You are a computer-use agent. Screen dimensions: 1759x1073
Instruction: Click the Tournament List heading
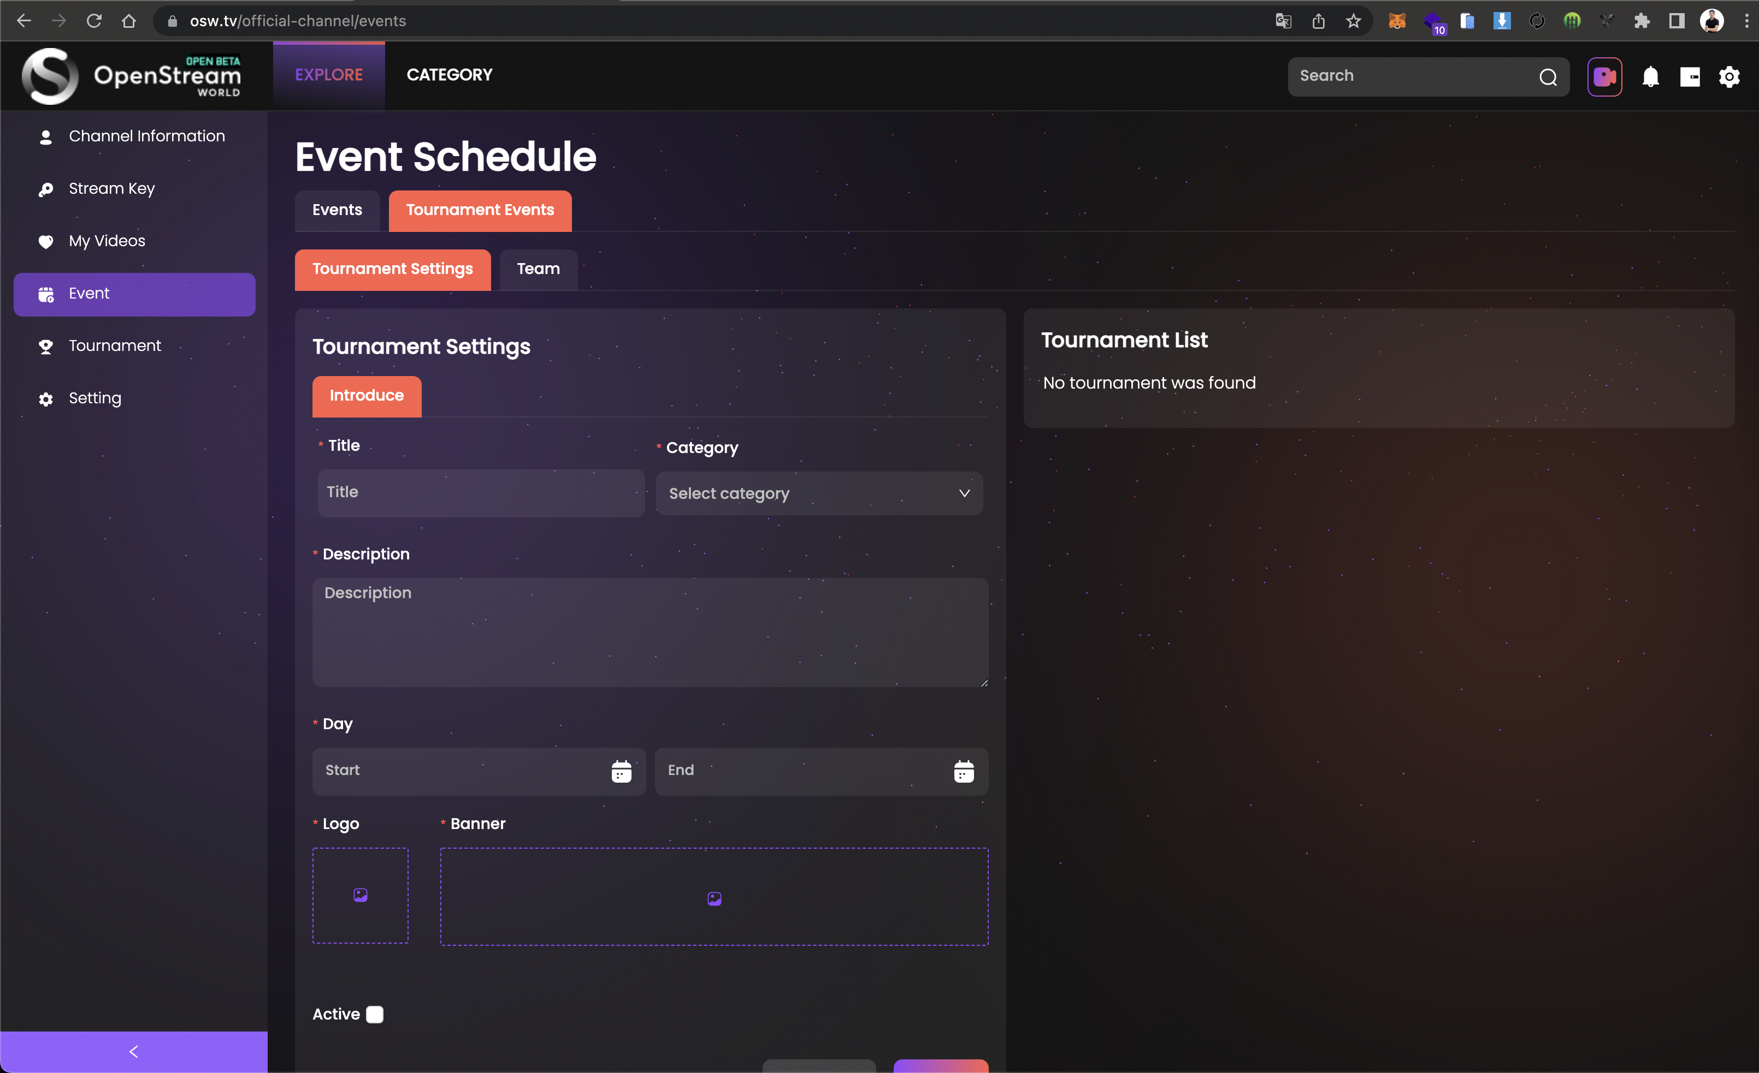(x=1124, y=341)
